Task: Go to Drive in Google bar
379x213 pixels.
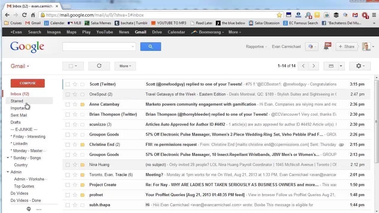Action: click(x=157, y=32)
